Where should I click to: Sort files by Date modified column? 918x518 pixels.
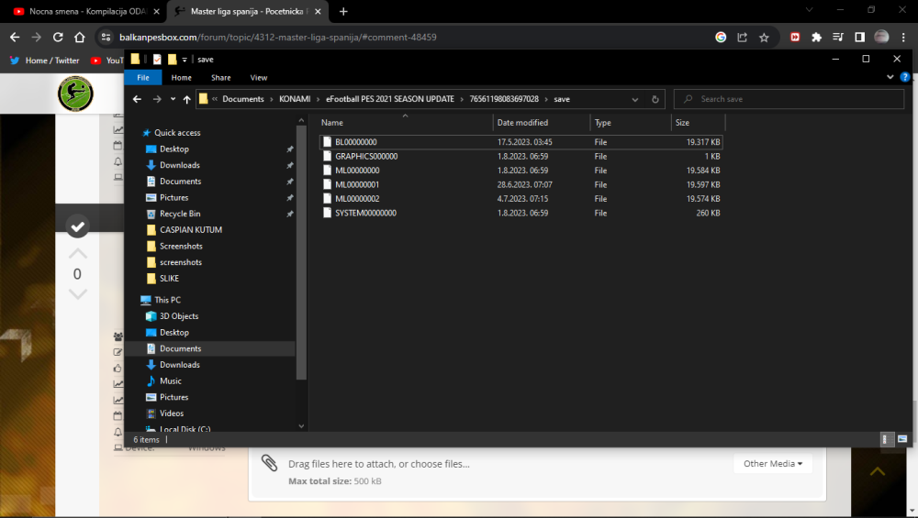coord(522,123)
